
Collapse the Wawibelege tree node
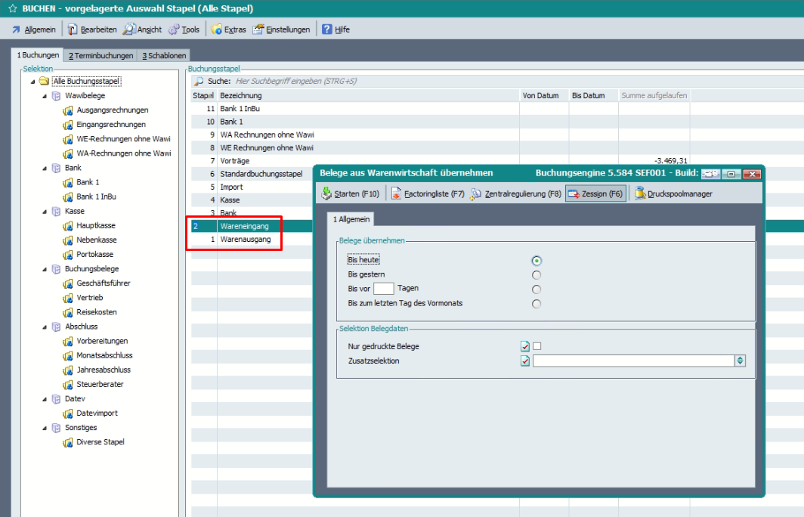pyautogui.click(x=45, y=96)
